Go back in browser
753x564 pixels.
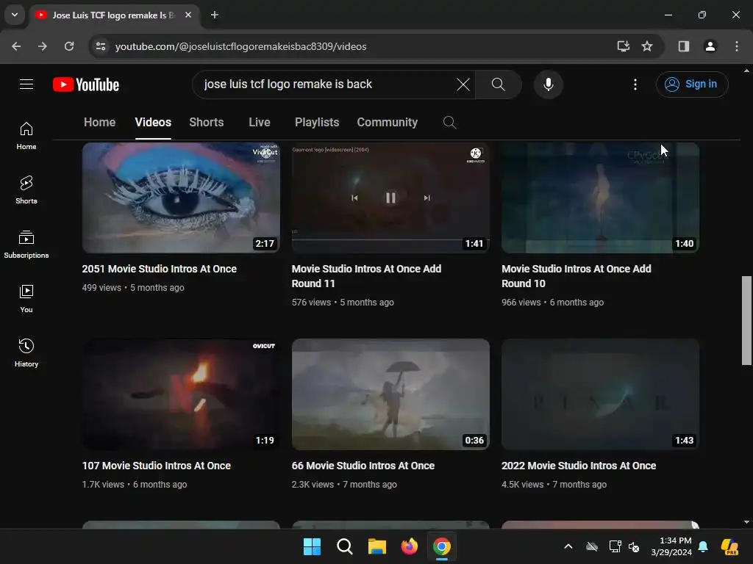[16, 46]
